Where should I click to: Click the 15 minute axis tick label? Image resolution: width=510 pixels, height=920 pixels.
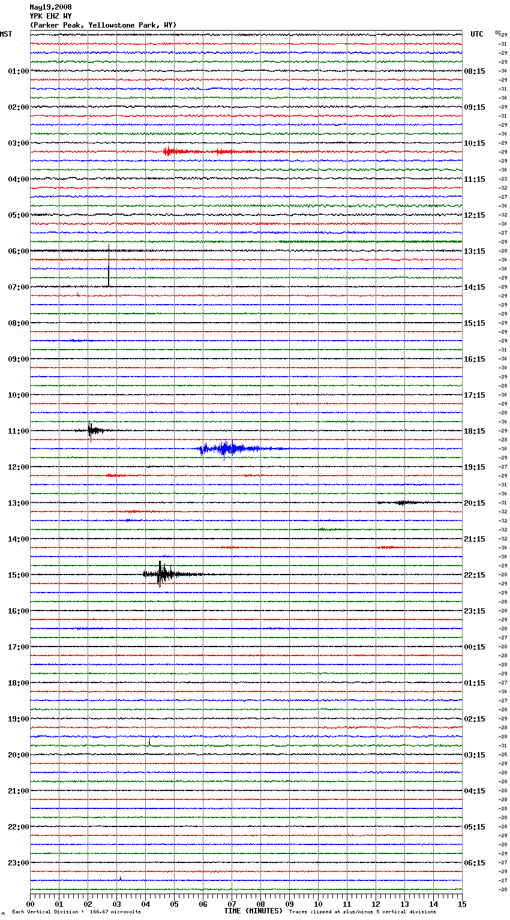pyautogui.click(x=462, y=904)
